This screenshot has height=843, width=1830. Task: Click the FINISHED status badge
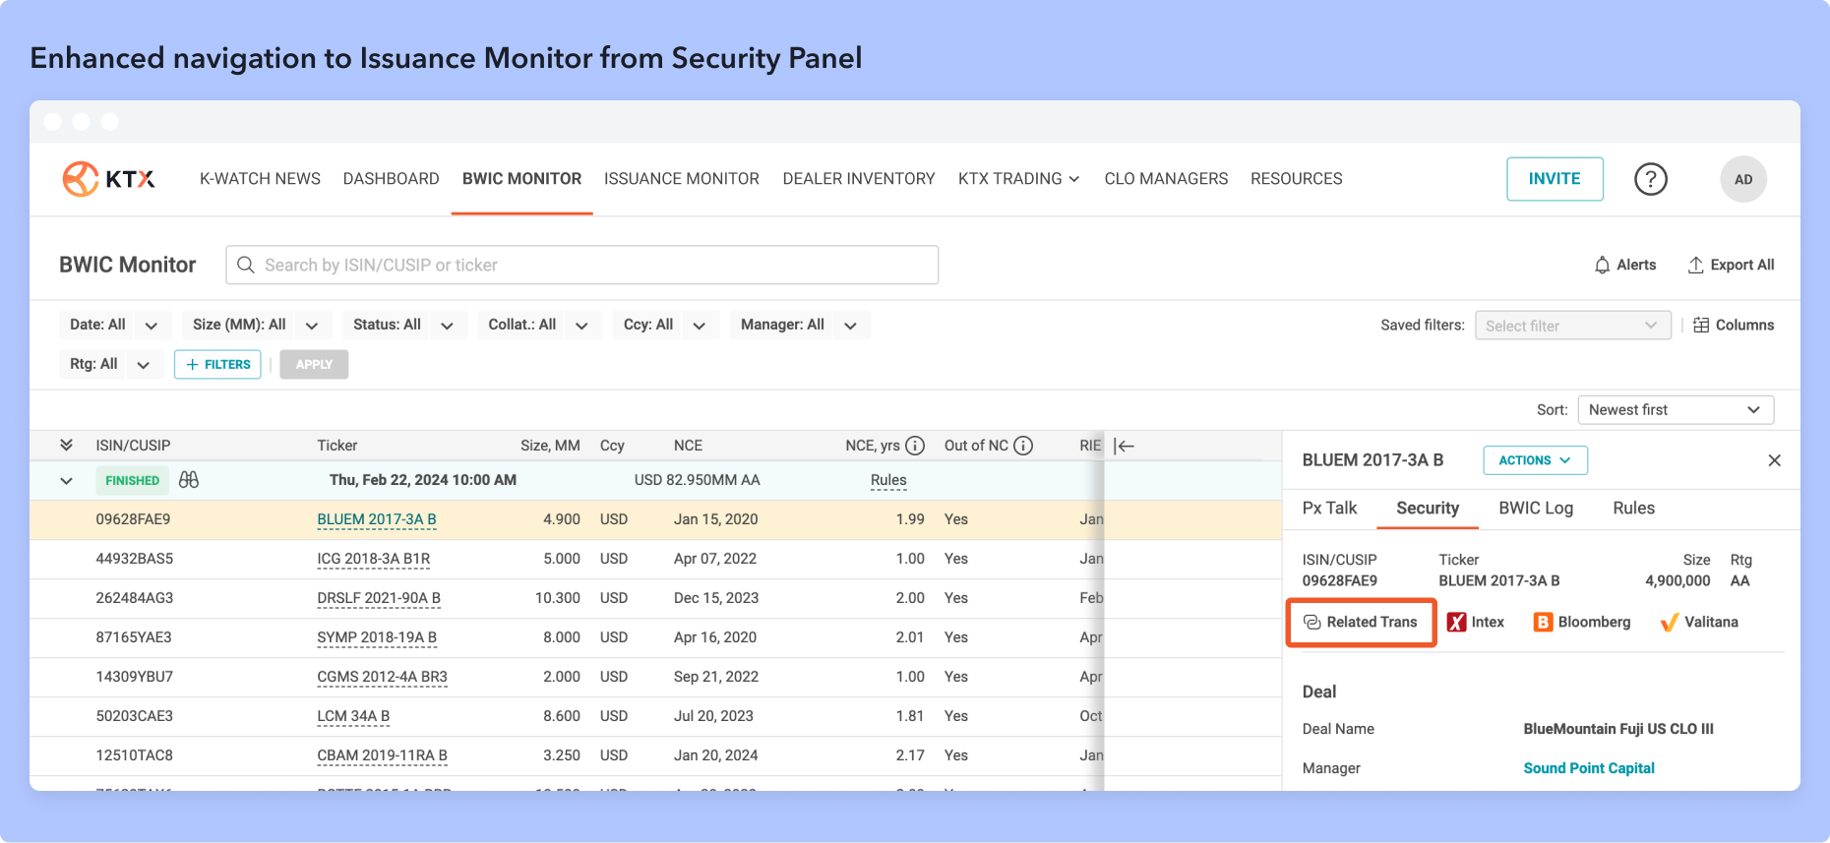(x=132, y=480)
